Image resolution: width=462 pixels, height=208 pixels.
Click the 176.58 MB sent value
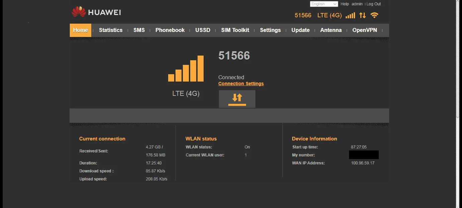pos(156,155)
